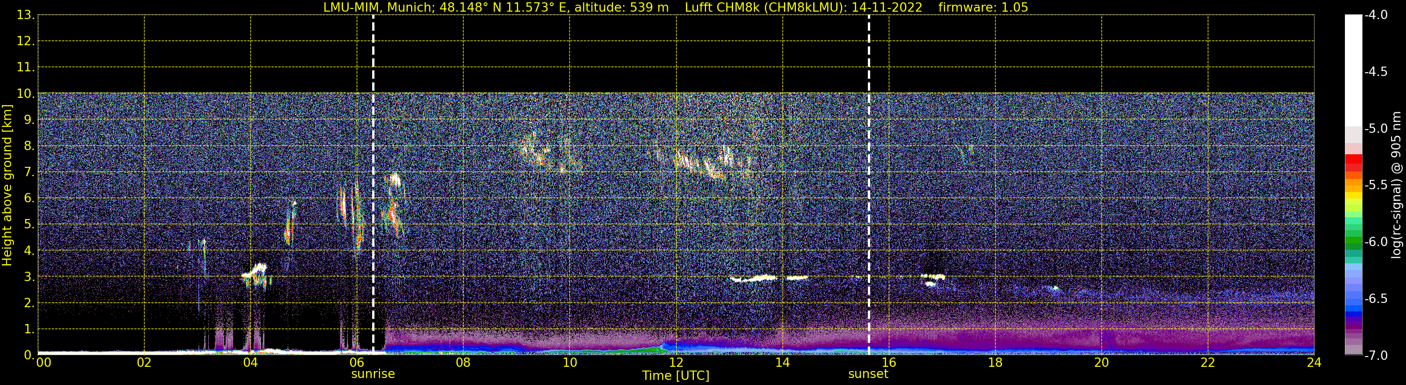Click colorbar tick label '-7.0'
Screen dimensions: 1406x385
pyautogui.click(x=1375, y=356)
